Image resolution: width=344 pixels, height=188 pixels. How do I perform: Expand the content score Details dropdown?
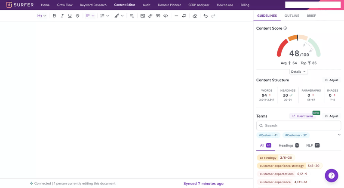(298, 71)
